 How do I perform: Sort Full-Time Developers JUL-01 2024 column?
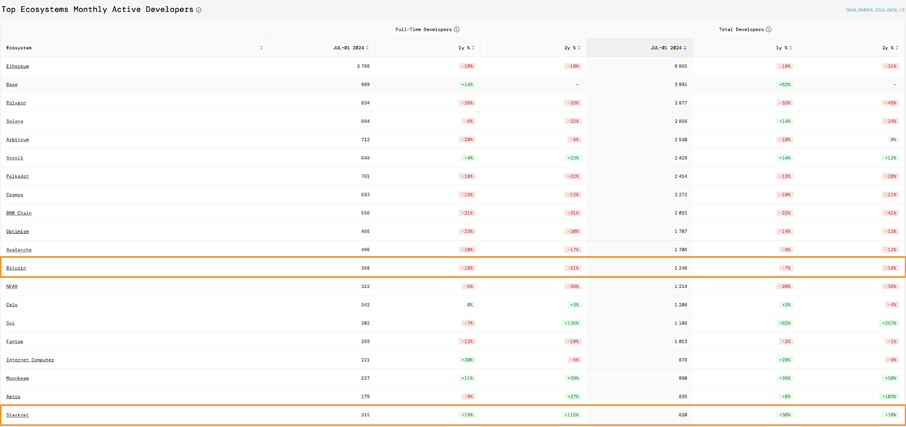[x=367, y=48]
